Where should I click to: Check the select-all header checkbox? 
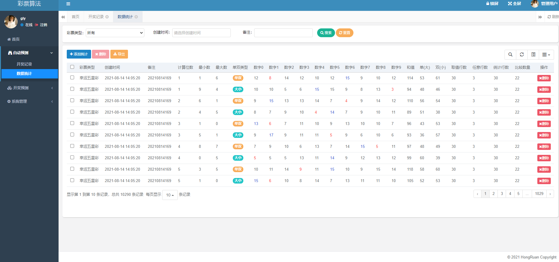tap(72, 67)
